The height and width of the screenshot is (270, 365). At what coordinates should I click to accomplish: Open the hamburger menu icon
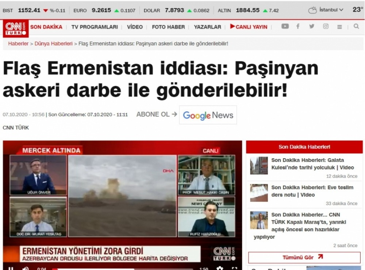coord(339,27)
